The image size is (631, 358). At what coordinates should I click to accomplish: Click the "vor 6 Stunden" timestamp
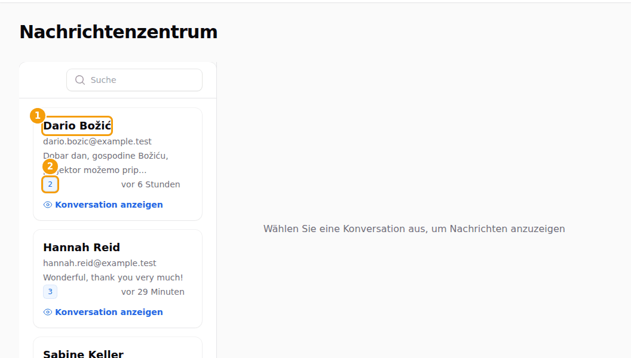click(x=151, y=184)
